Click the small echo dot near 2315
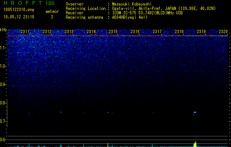Image resolution: width=231 pixels, height=147 pixels. tap(108, 112)
